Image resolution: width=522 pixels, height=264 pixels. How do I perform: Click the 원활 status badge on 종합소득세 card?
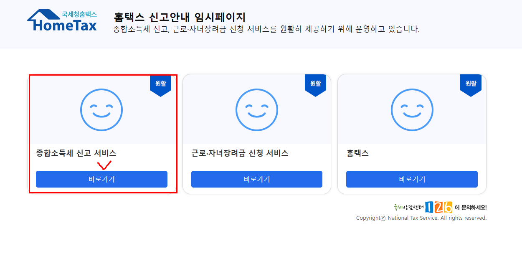[x=160, y=83]
